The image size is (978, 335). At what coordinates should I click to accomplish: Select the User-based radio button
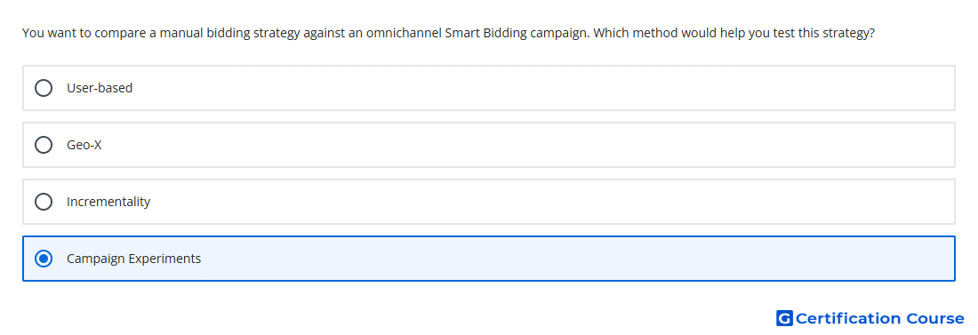tap(44, 88)
